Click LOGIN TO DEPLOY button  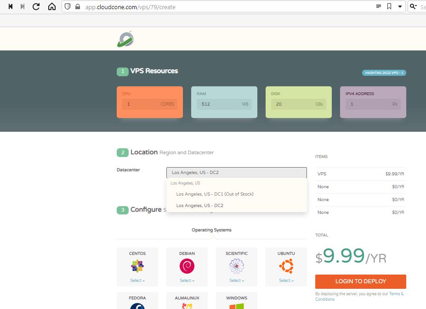pos(361,281)
